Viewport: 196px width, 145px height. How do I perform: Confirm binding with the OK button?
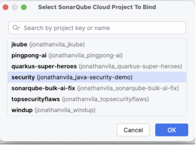pos(171,130)
